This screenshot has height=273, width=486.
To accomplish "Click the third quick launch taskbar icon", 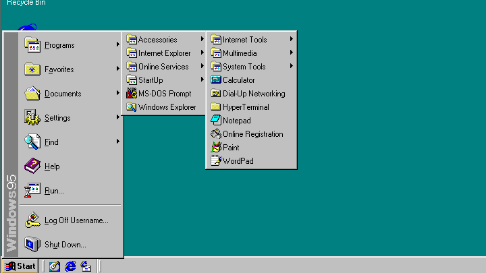I will [x=86, y=266].
